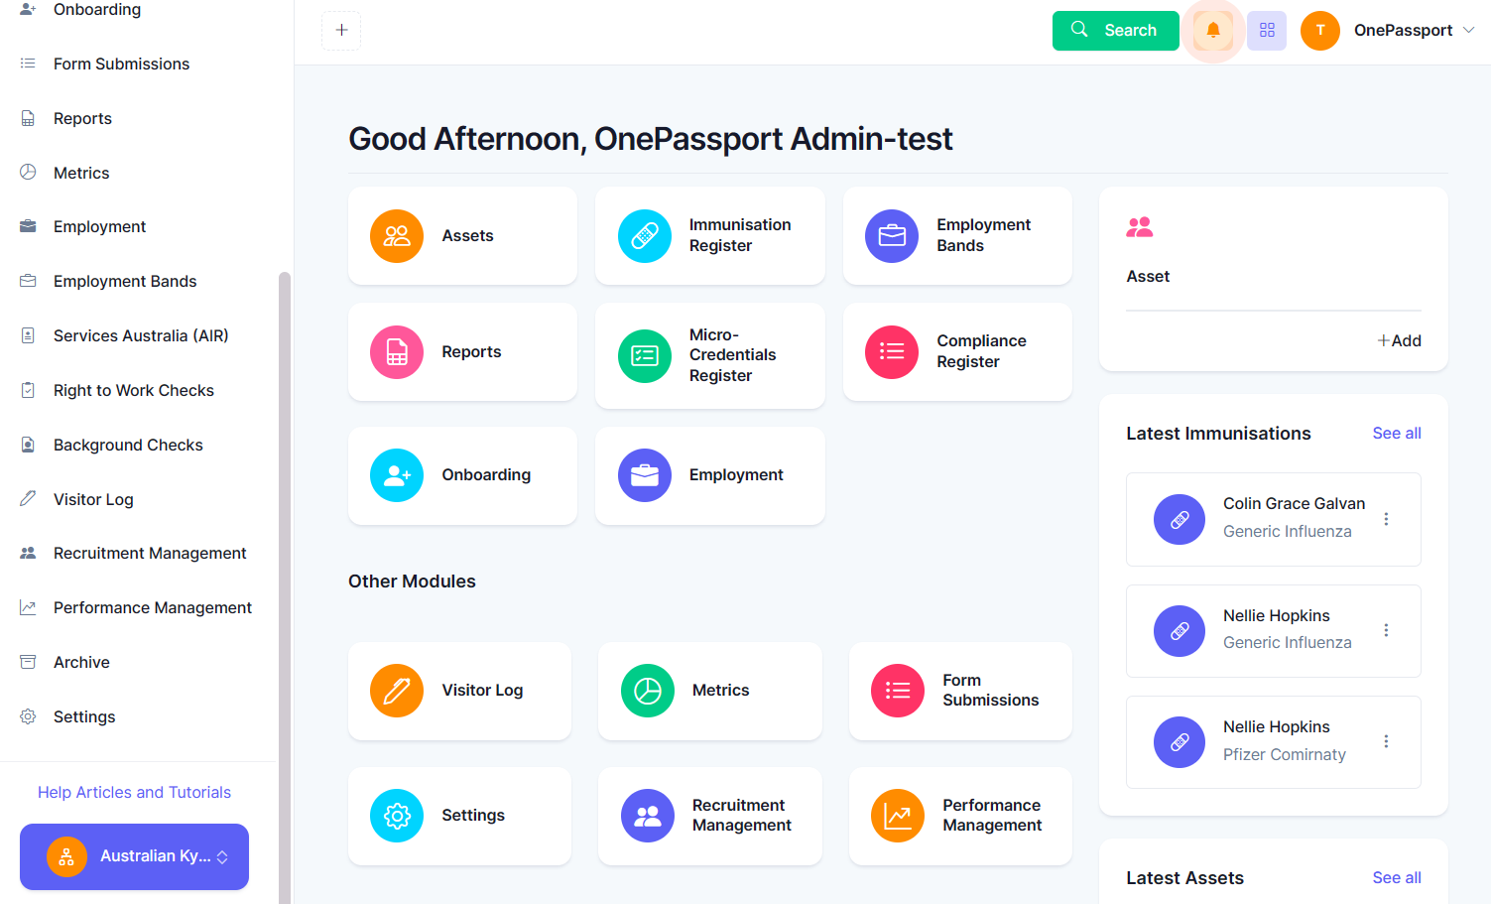Screen dimensions: 1491x904
Task: Open the Employment Bands briefcase icon
Action: click(892, 236)
